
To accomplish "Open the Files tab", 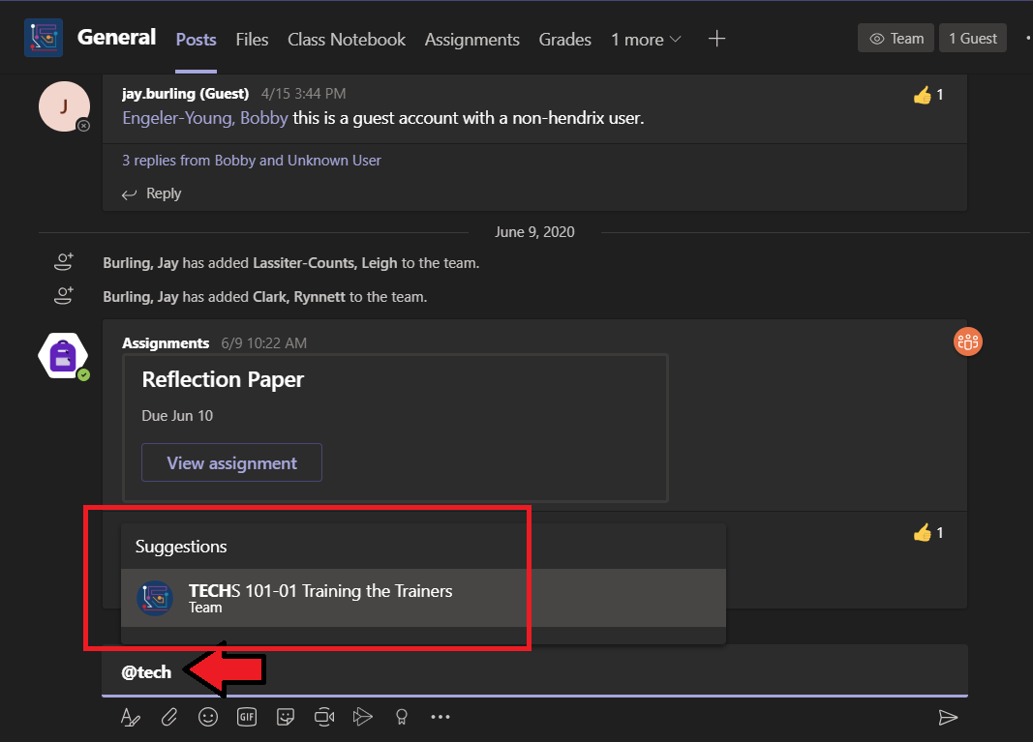I will (x=252, y=40).
